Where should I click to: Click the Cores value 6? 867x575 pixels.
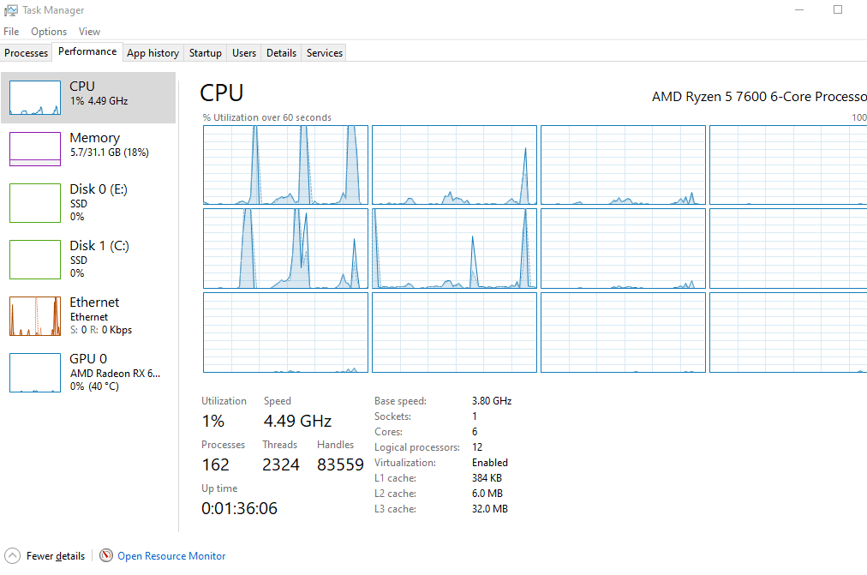(475, 431)
